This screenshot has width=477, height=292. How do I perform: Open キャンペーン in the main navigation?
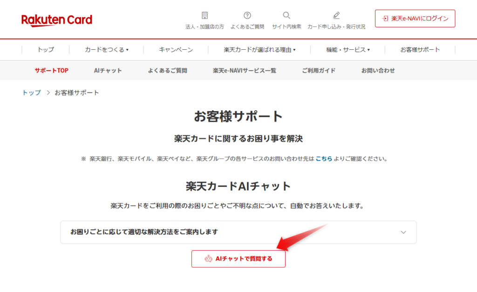(x=176, y=50)
